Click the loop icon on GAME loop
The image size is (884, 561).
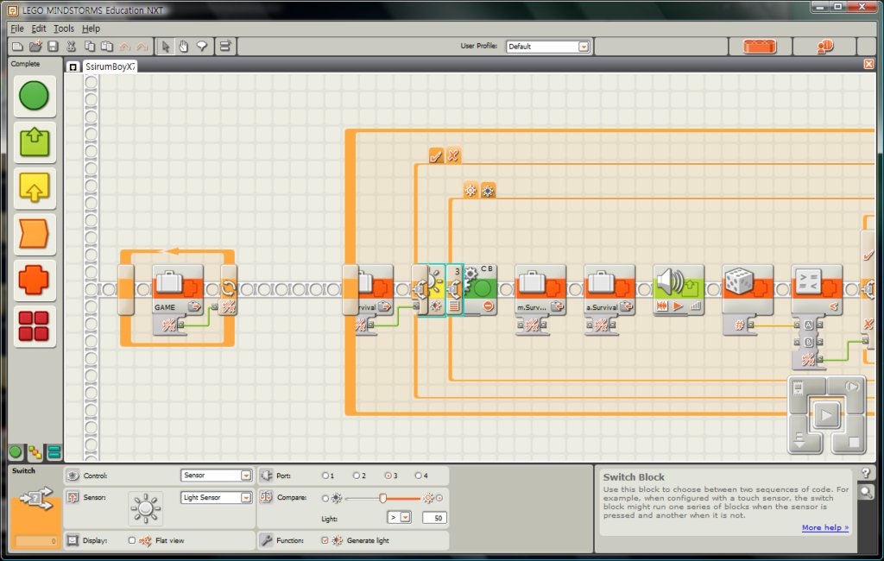click(228, 289)
